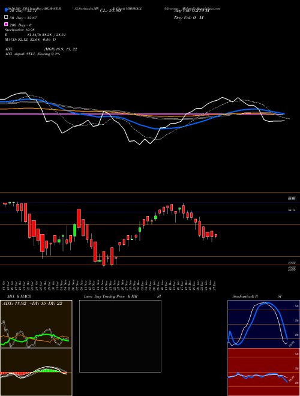
Task: Click the '14 Oct' date axis label
Action: tap(5, 285)
